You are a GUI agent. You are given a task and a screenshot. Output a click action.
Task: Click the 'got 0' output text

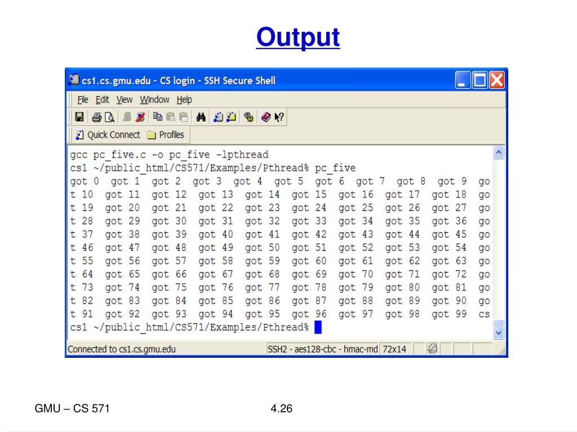(x=85, y=181)
